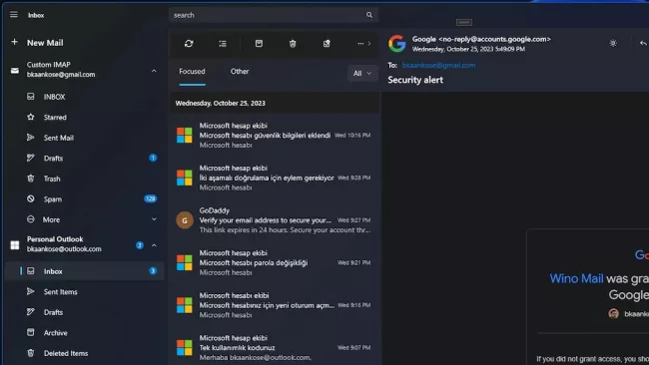Click the Personal Outlook Windows logo icon
Screen dimensions: 649x365
pyautogui.click(x=15, y=245)
